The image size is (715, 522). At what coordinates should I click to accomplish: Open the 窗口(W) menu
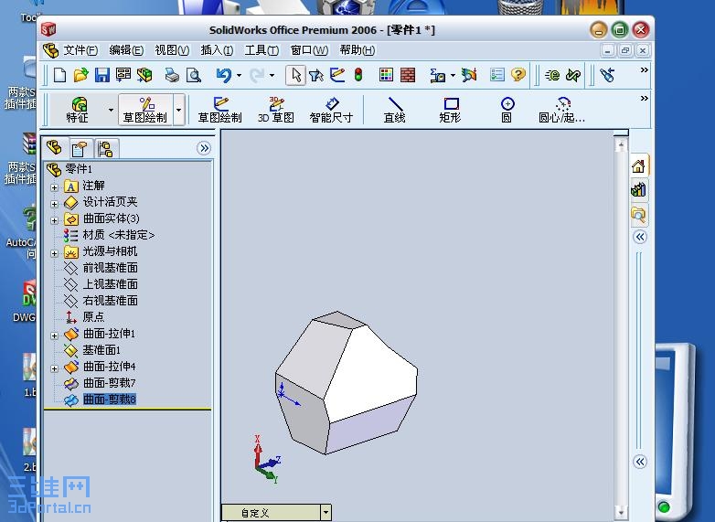click(x=310, y=50)
